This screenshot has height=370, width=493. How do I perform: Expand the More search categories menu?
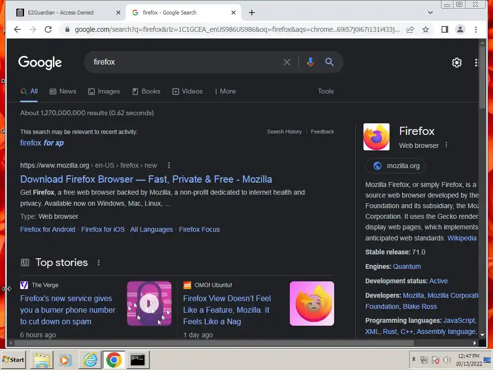225,91
